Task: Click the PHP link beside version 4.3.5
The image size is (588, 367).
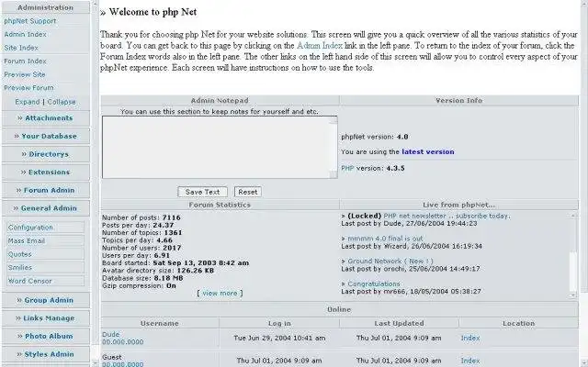Action: pos(347,168)
